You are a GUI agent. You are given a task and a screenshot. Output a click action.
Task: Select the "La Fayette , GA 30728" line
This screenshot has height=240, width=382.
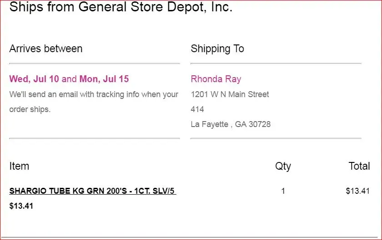231,124
